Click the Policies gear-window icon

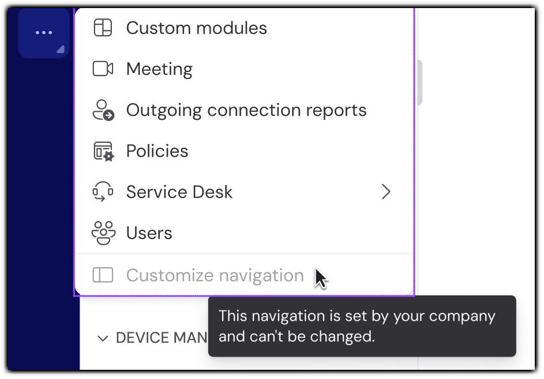[103, 151]
